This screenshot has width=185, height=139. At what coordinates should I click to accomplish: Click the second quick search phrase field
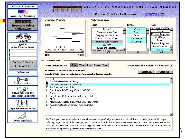[23, 55]
